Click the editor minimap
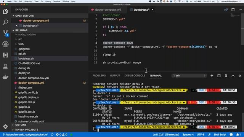 coord(235,15)
